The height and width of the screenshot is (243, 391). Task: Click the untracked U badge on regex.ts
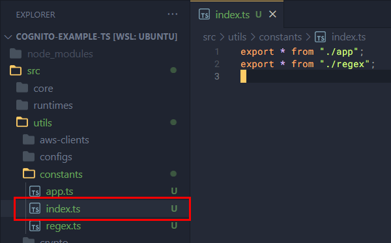[174, 225]
